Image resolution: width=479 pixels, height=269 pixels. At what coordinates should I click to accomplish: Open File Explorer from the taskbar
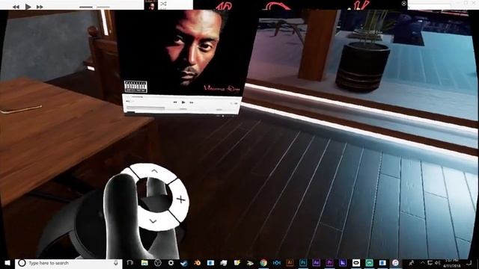pyautogui.click(x=144, y=263)
